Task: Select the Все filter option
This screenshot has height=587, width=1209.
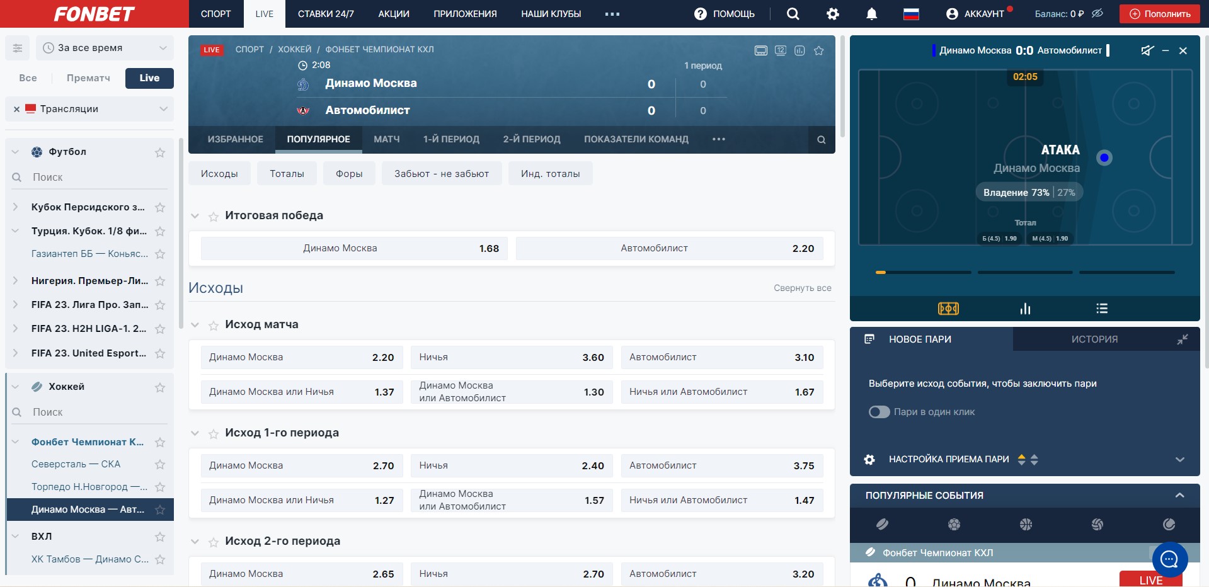Action: click(28, 78)
